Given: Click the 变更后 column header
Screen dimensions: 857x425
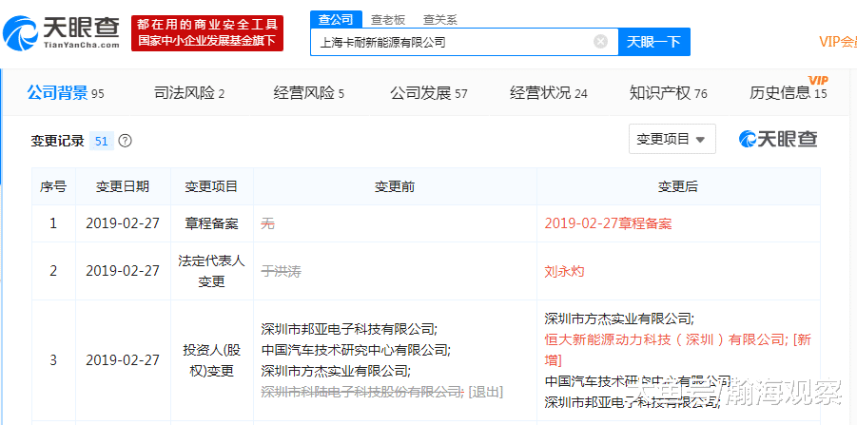Looking at the screenshot, I should pyautogui.click(x=678, y=186).
